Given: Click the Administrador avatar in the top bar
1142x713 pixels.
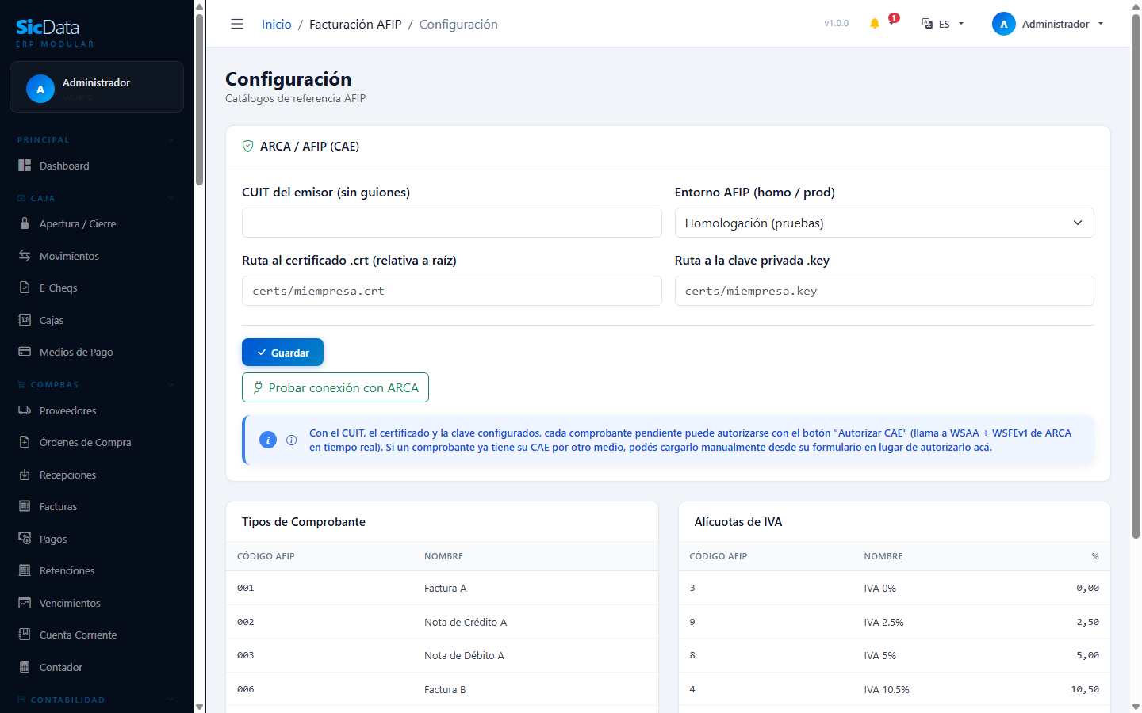Looking at the screenshot, I should pos(1004,24).
